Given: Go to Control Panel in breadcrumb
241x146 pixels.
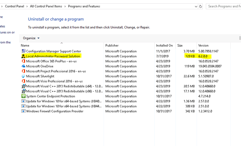Looking at the screenshot, I should click(14, 6).
